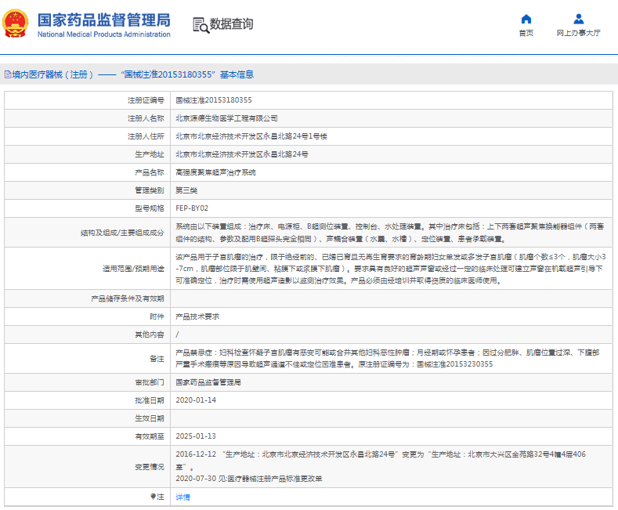Click registration number 国械注准20153180355 value cell
The image size is (618, 510).
pyautogui.click(x=214, y=100)
